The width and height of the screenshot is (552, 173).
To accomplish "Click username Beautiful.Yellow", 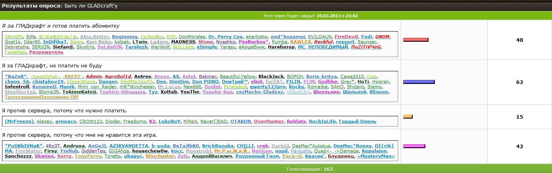I will (x=238, y=76).
